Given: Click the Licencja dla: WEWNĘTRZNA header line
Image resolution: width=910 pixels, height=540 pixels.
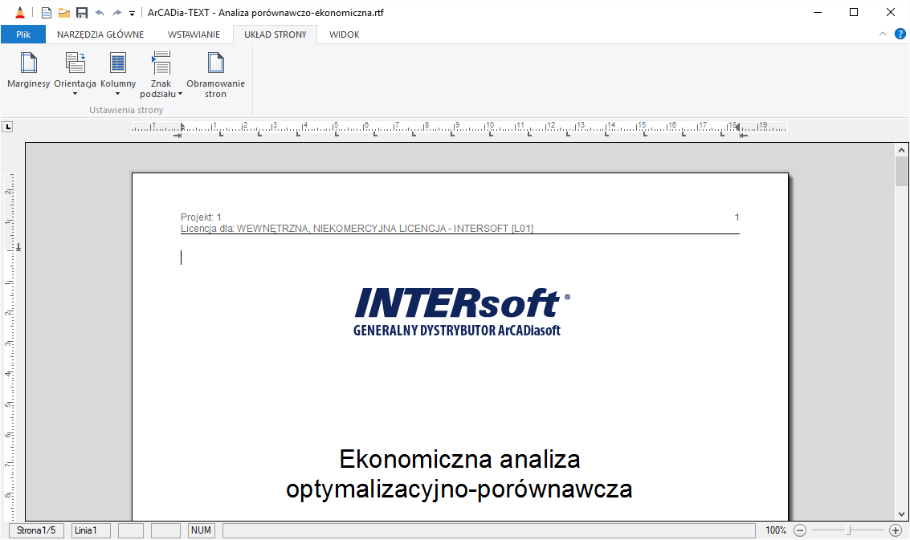Looking at the screenshot, I should pos(357,229).
